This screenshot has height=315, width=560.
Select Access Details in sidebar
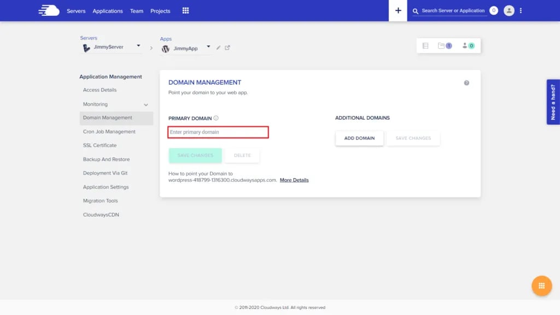(x=100, y=90)
